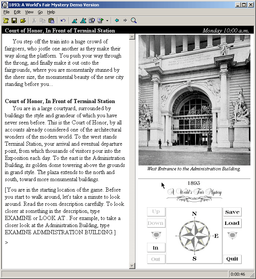Click the Options/properties toolbar icon
Viewport: 256px width, 279px height.
pos(92,21)
